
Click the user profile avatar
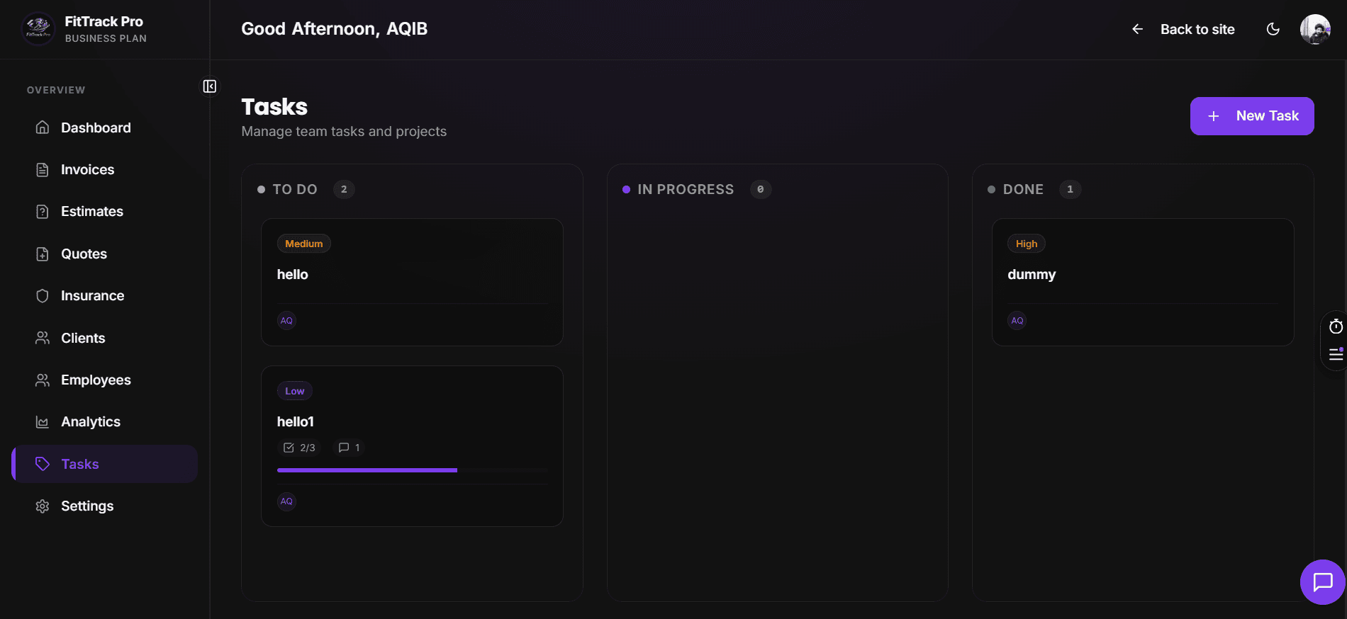point(1315,29)
